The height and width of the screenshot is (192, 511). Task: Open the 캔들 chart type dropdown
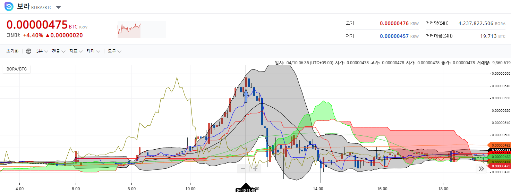click(x=58, y=51)
